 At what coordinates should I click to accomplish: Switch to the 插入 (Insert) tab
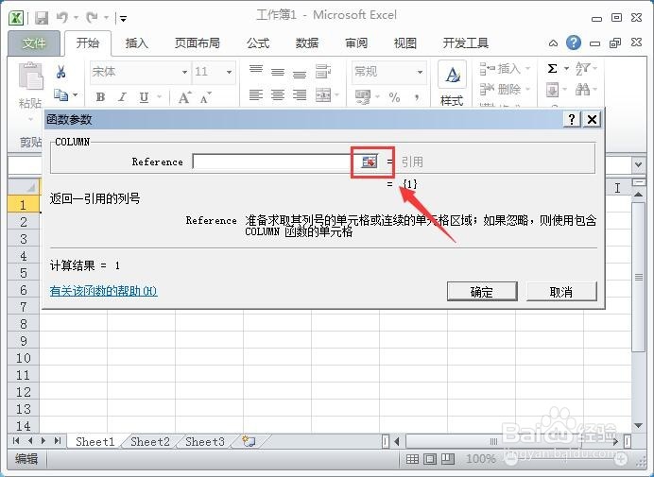[x=136, y=43]
